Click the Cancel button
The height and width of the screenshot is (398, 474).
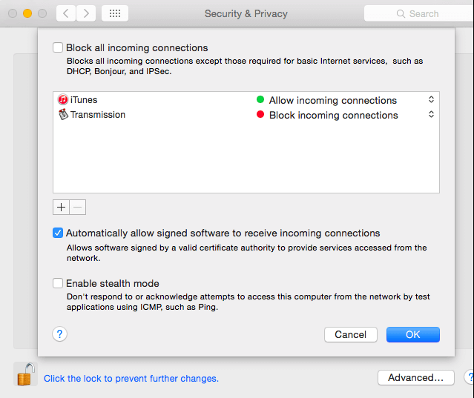click(x=351, y=334)
